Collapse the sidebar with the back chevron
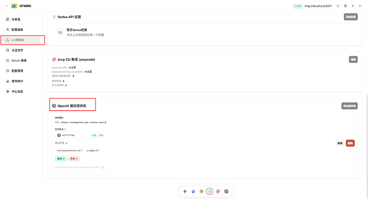The image size is (368, 199). click(7, 6)
